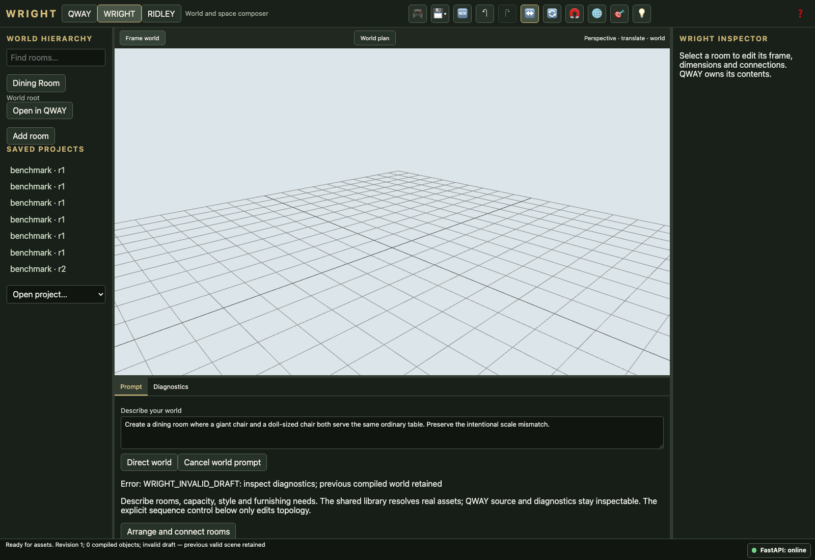Click the Add room button
Screen dimensions: 815x560
pyautogui.click(x=31, y=136)
